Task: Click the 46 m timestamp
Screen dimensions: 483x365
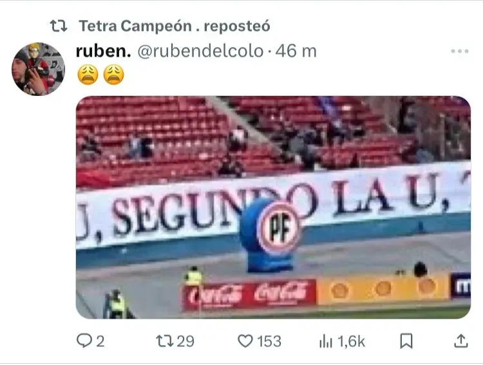Action: pos(296,51)
